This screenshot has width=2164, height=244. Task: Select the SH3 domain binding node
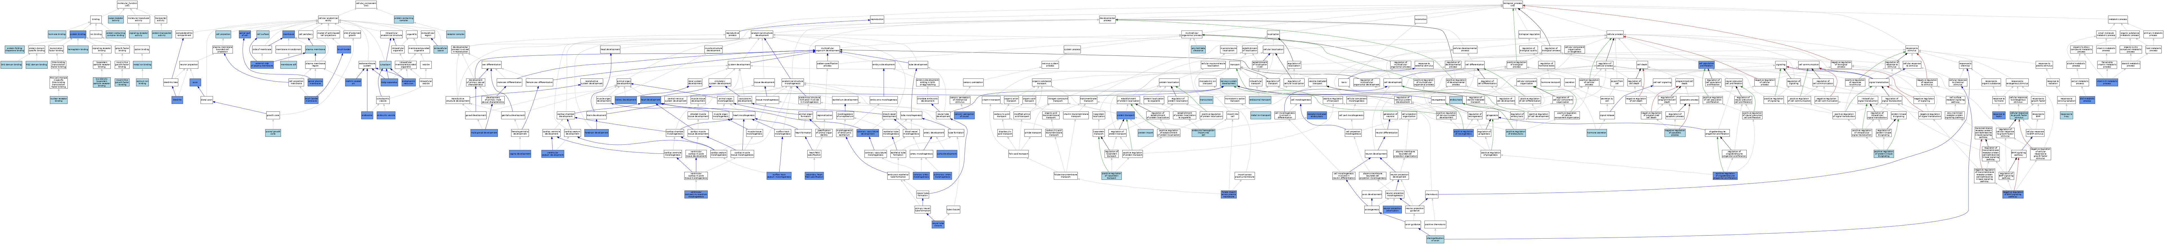click(x=11, y=64)
